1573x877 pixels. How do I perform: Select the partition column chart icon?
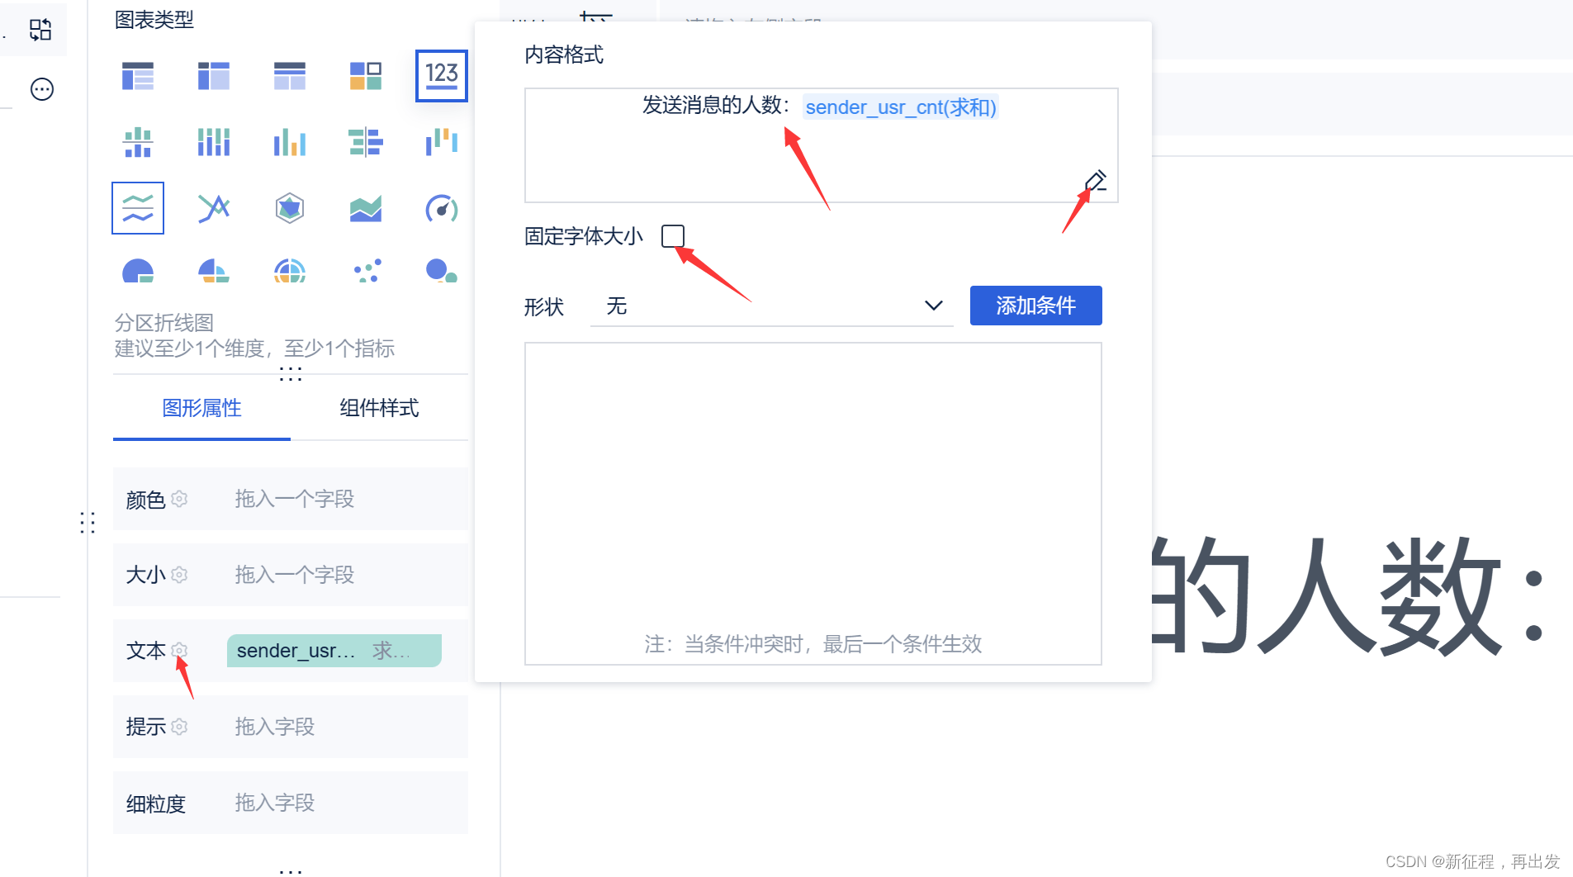click(138, 142)
